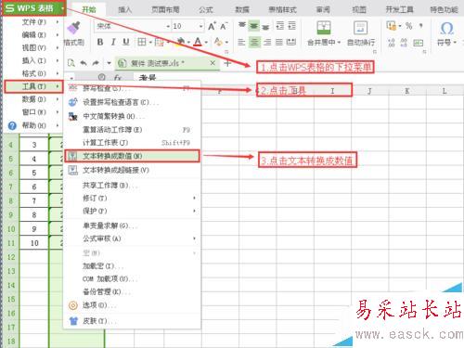Select 设置拼写检查语言 menu item
Screen dimensions: 464x348
click(x=132, y=102)
